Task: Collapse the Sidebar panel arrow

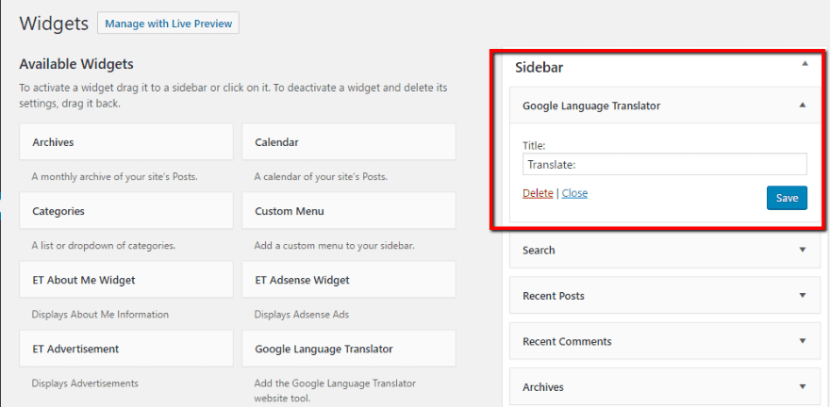Action: (x=804, y=63)
